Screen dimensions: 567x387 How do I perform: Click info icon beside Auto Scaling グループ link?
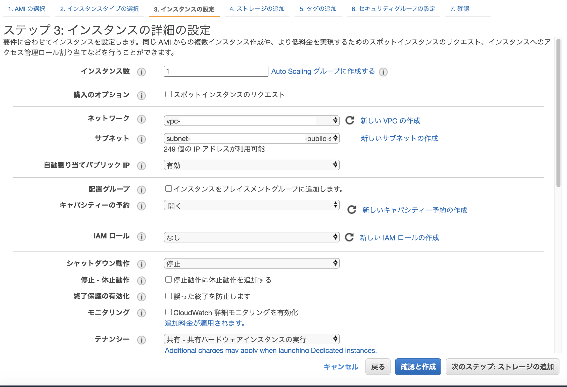pyautogui.click(x=383, y=72)
